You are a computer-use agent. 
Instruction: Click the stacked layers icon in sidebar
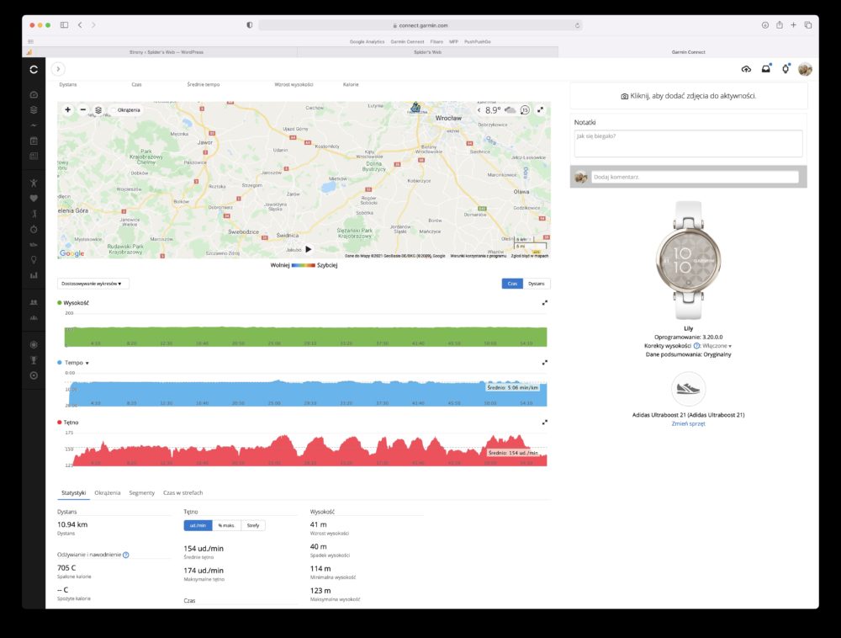[x=34, y=110]
